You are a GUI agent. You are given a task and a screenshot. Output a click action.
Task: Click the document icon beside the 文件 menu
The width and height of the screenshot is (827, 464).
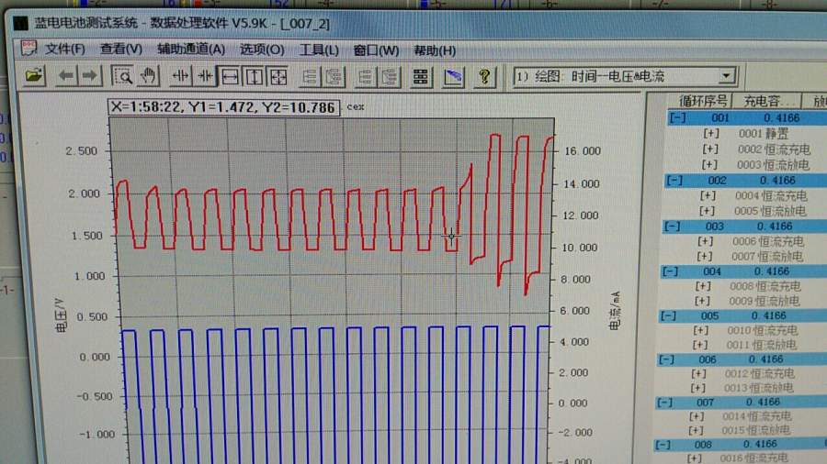coord(29,48)
